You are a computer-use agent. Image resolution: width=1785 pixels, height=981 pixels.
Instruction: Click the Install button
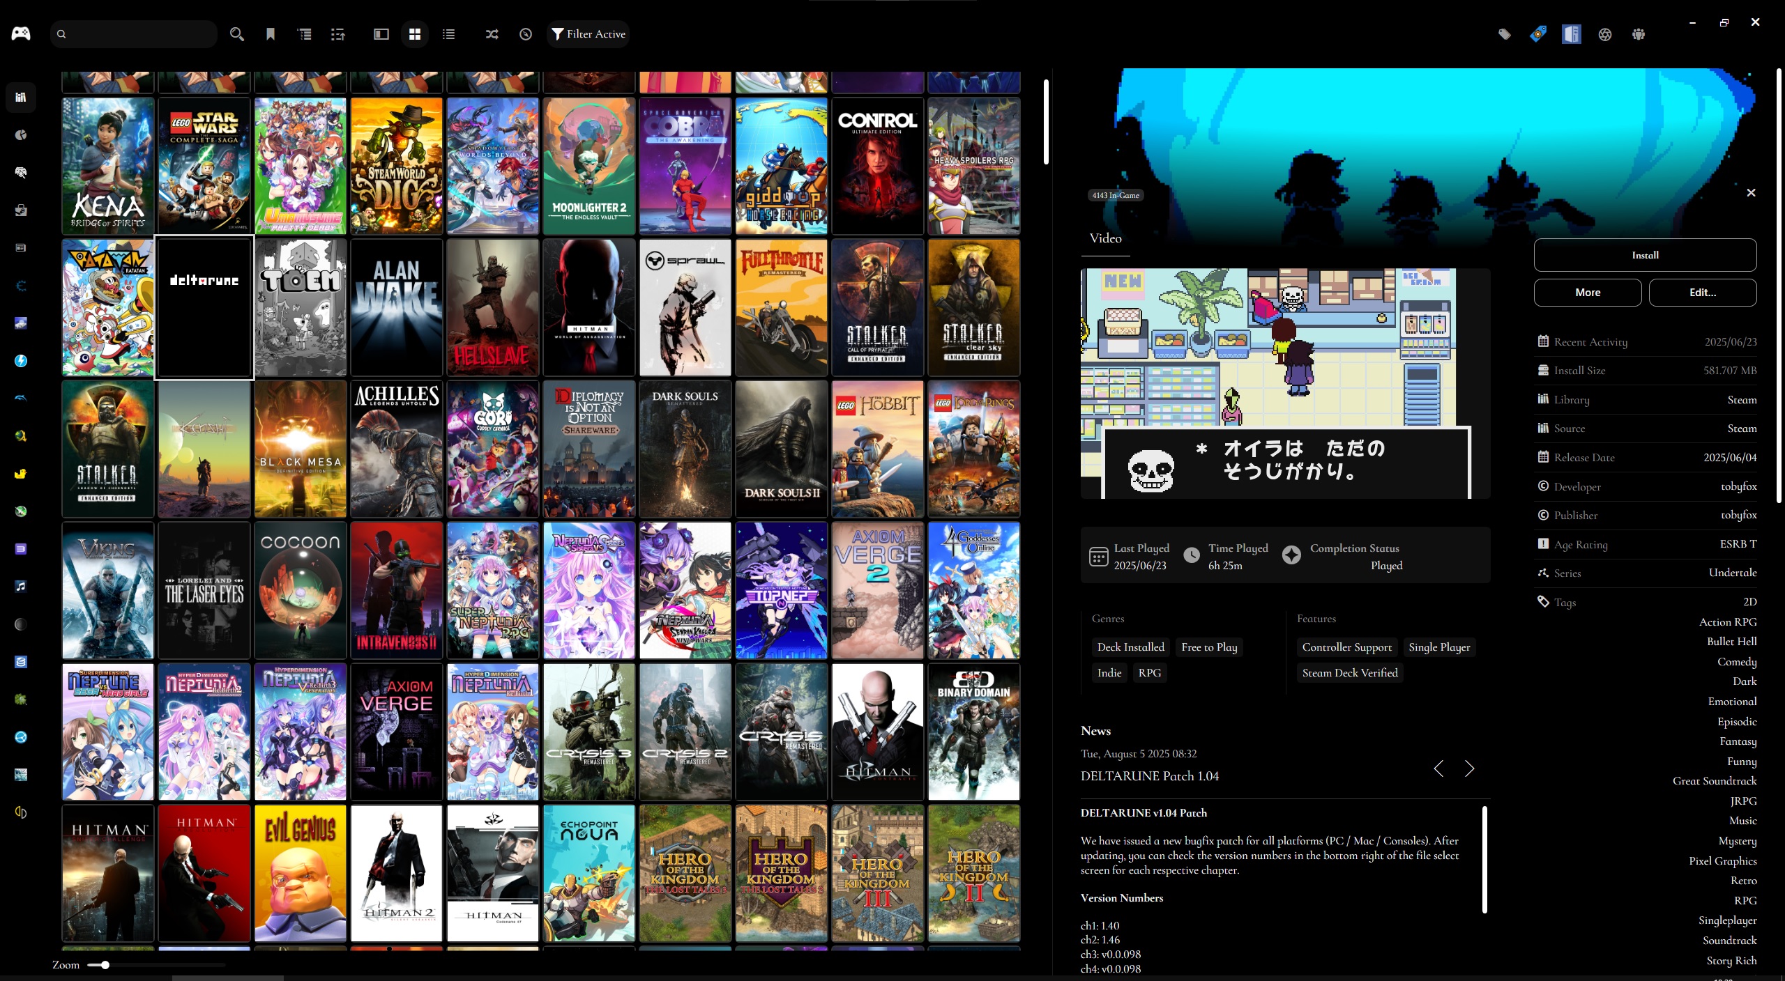(x=1645, y=255)
